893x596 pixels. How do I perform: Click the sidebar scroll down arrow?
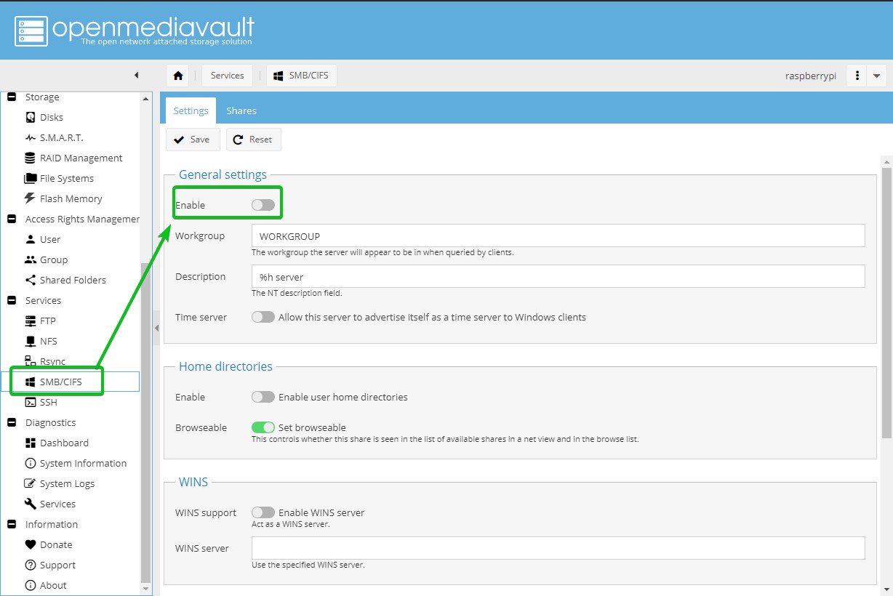tap(146, 588)
